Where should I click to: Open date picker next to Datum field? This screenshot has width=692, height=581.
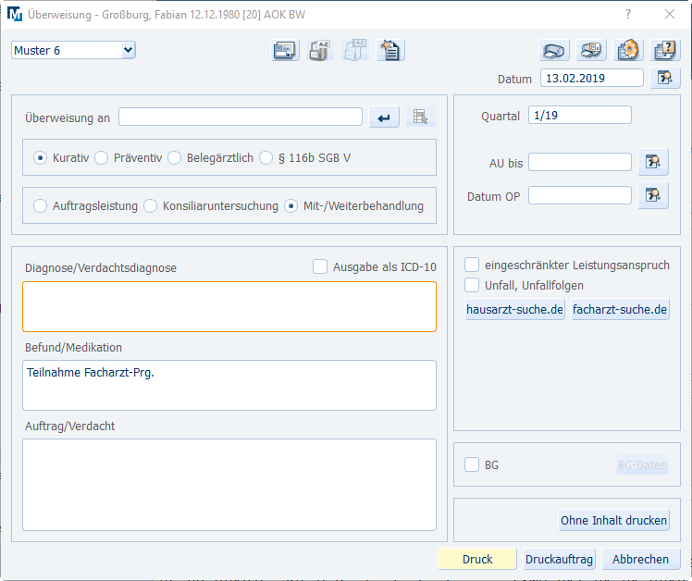coord(663,79)
